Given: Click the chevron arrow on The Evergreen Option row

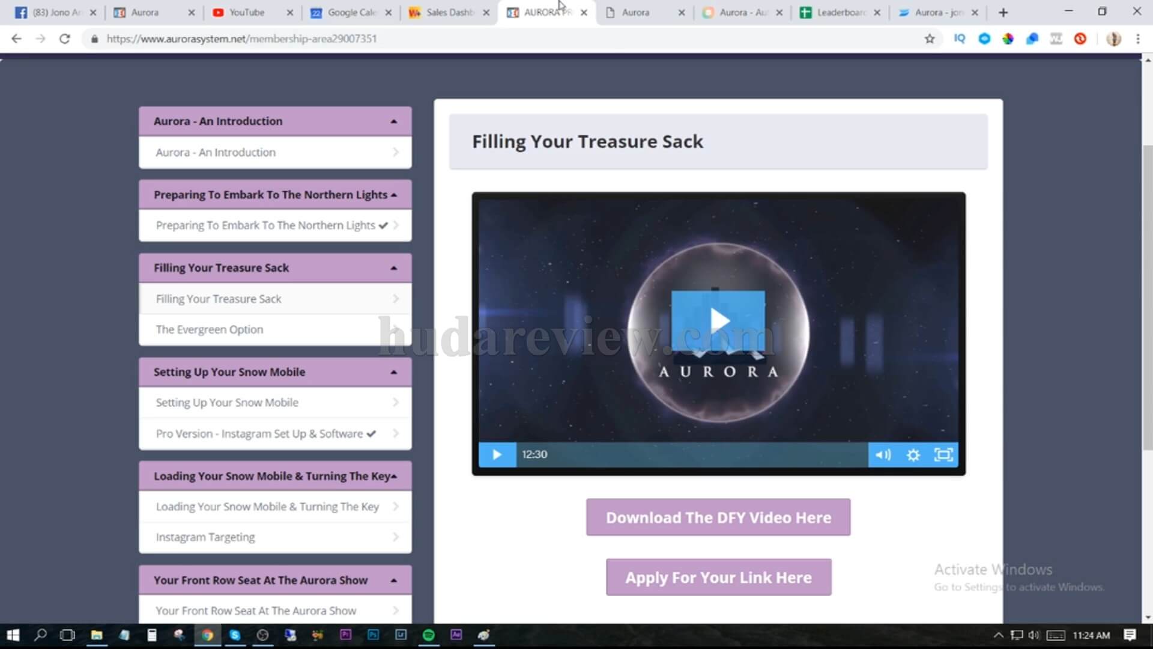Looking at the screenshot, I should pos(395,329).
